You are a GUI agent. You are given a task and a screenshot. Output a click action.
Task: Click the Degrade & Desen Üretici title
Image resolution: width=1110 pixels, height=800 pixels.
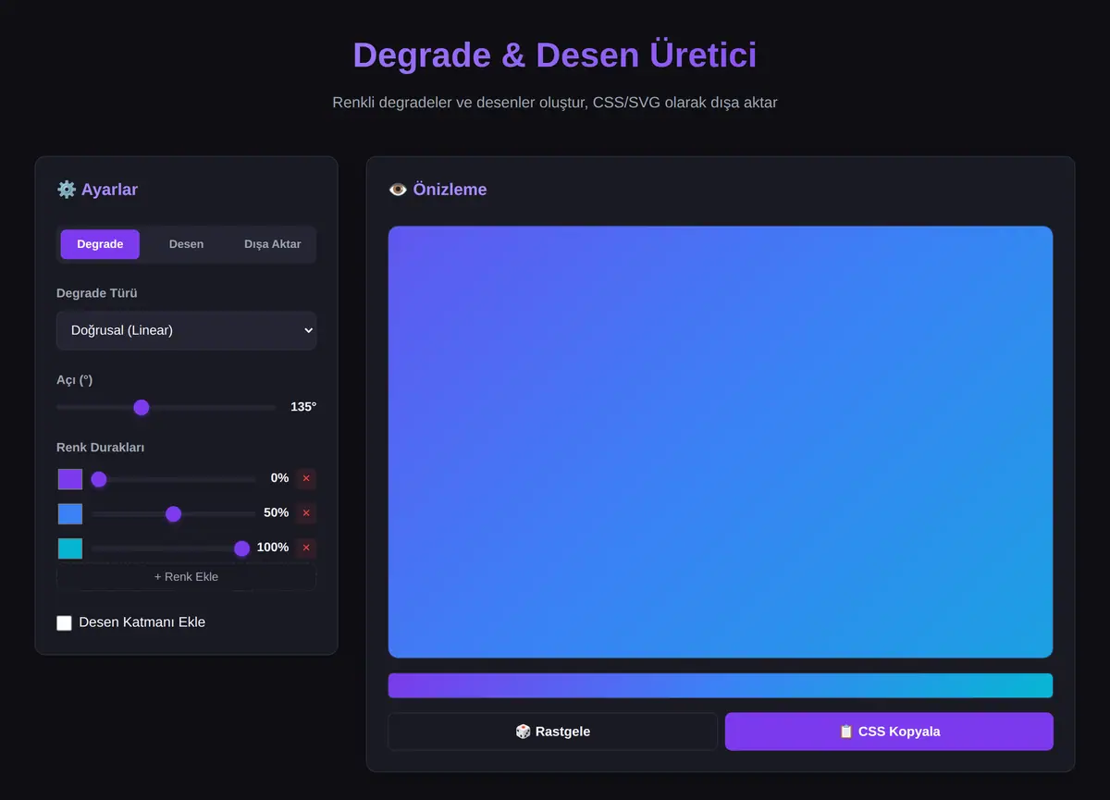click(555, 55)
